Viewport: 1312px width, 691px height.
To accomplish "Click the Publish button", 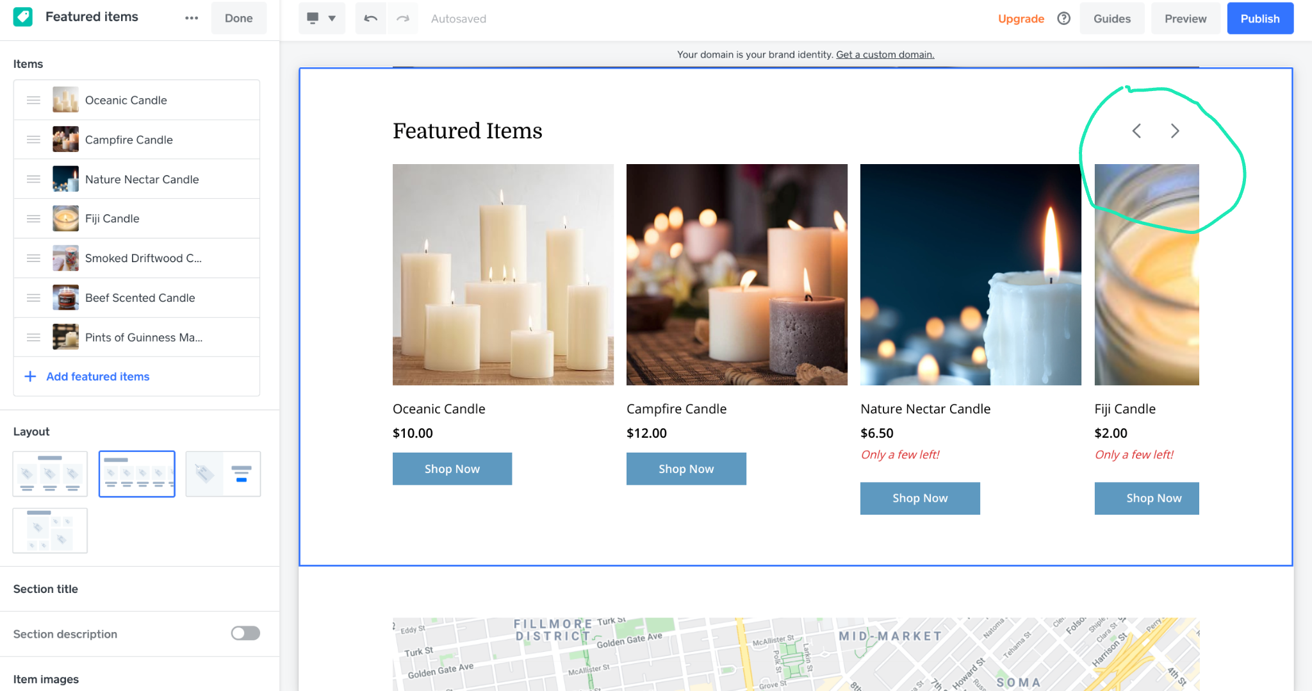I will coord(1259,19).
